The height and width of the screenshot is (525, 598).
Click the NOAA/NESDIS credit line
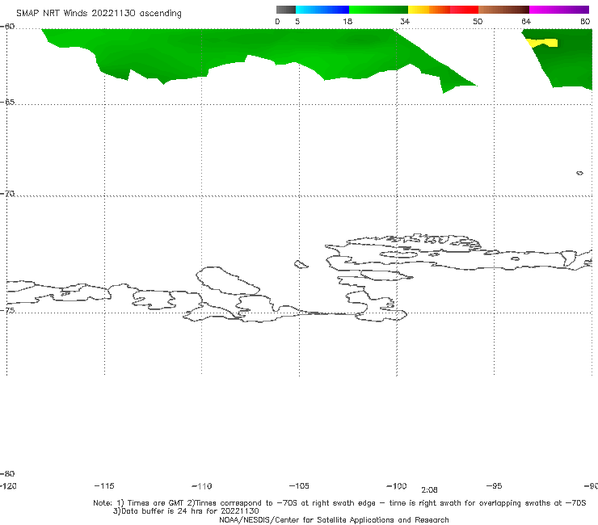pos(334,519)
